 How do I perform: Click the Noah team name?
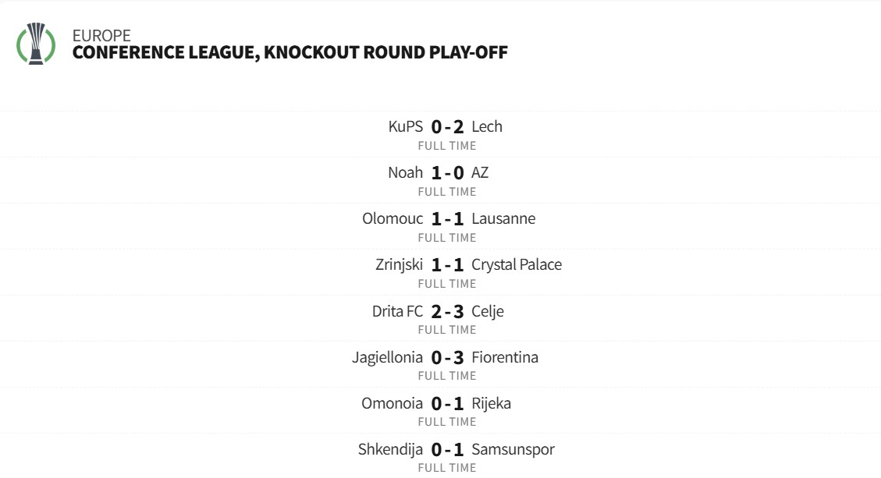[x=405, y=172]
